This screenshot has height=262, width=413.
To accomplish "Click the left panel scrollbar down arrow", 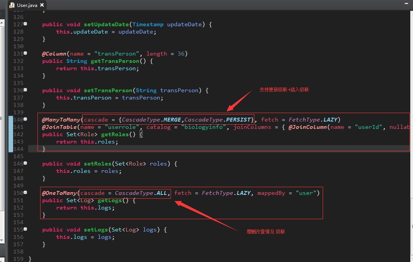I will pos(2,240).
